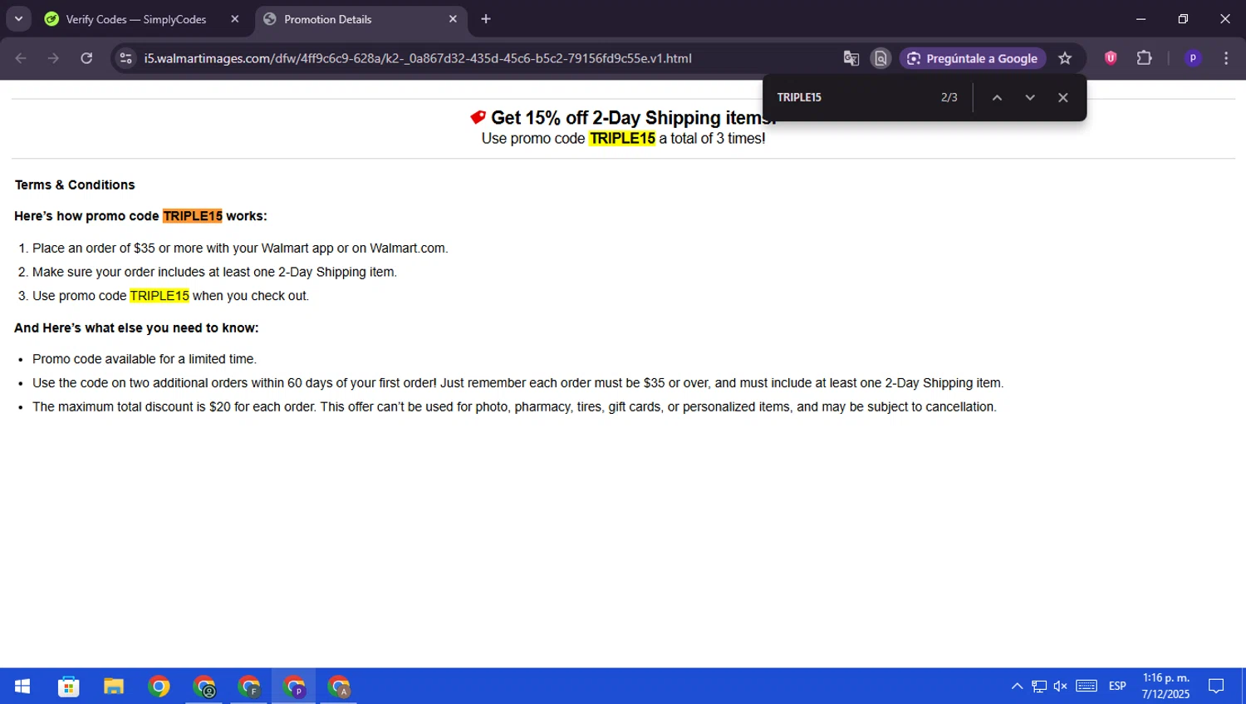Click 'And Here's what else you need to know'
This screenshot has height=704, width=1246.
click(136, 327)
